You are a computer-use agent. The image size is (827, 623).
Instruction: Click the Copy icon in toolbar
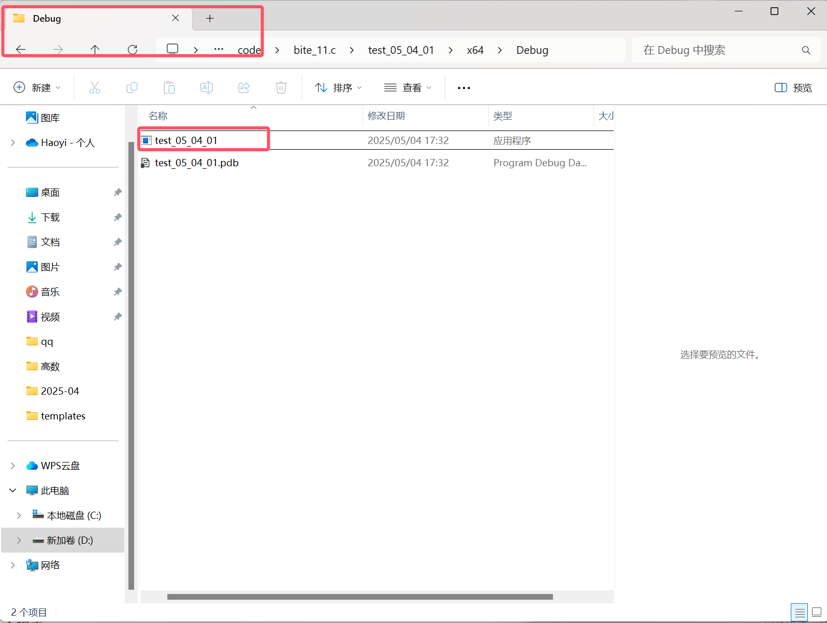click(132, 88)
